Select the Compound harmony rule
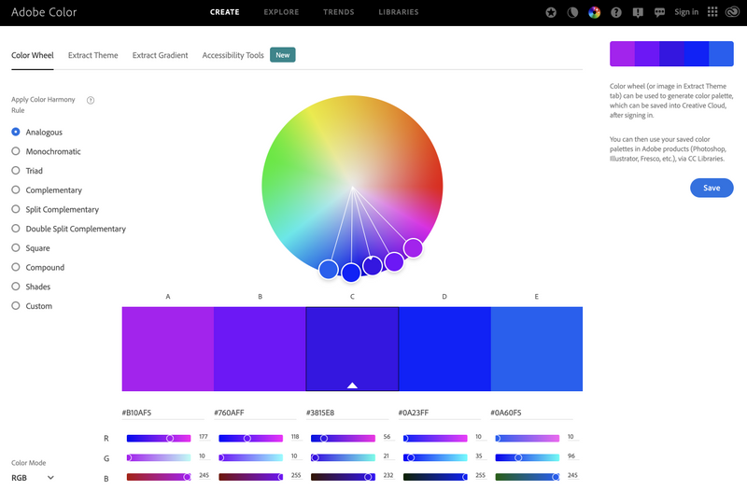Viewport: 747px width, 491px height. tap(37, 267)
